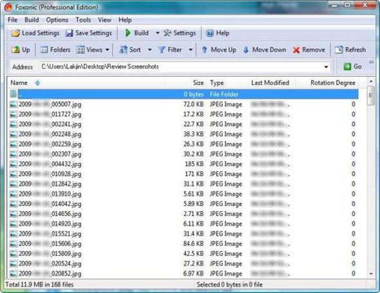The height and width of the screenshot is (293, 380).
Task: Sort by the Size column header
Action: 185,83
